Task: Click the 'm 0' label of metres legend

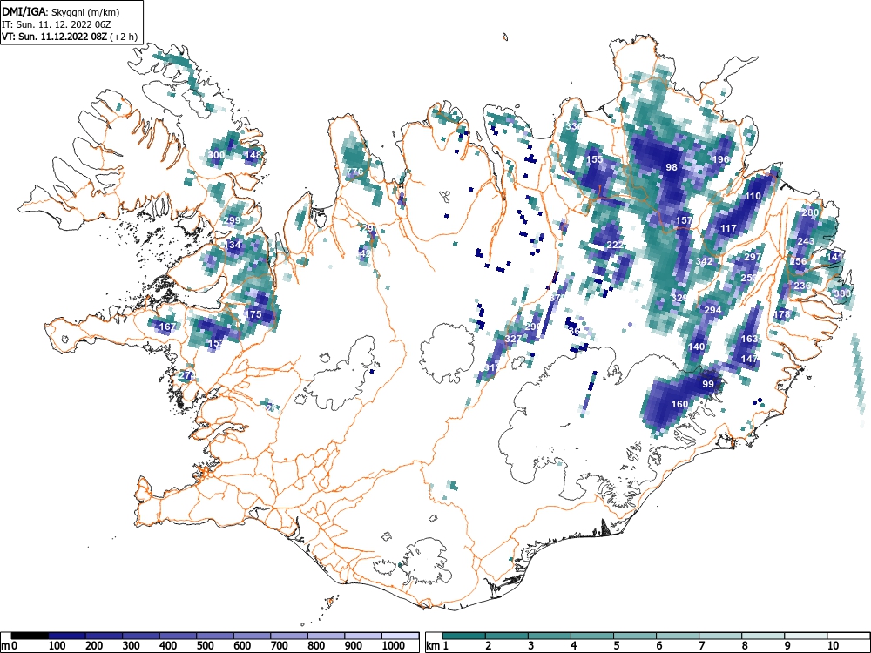Action: [x=10, y=646]
